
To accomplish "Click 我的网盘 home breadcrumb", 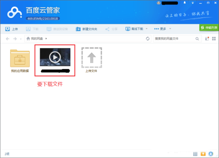I will (35, 39).
